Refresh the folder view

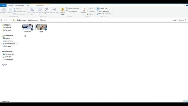(175, 20)
